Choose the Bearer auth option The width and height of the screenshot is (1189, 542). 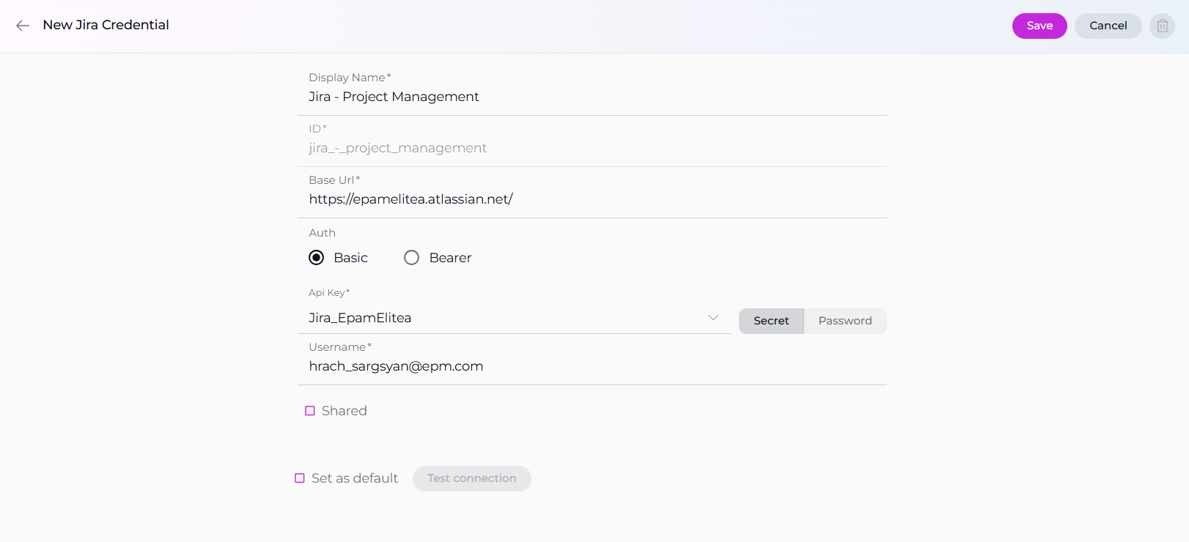[412, 258]
